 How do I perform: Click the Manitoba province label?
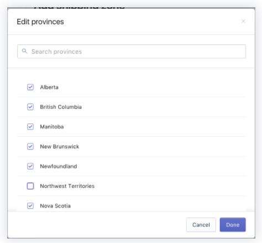[52, 127]
